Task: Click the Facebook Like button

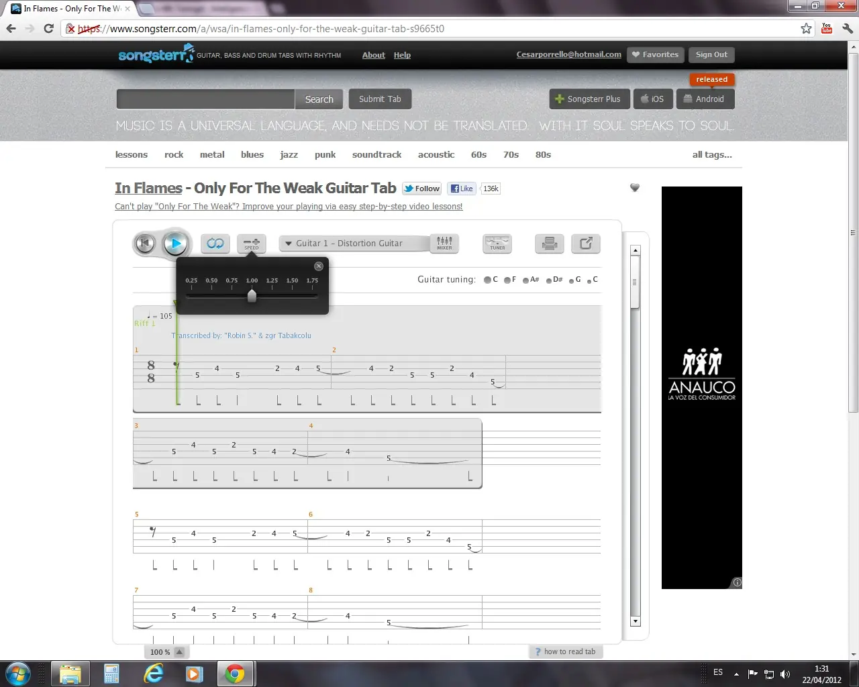Action: pos(462,189)
